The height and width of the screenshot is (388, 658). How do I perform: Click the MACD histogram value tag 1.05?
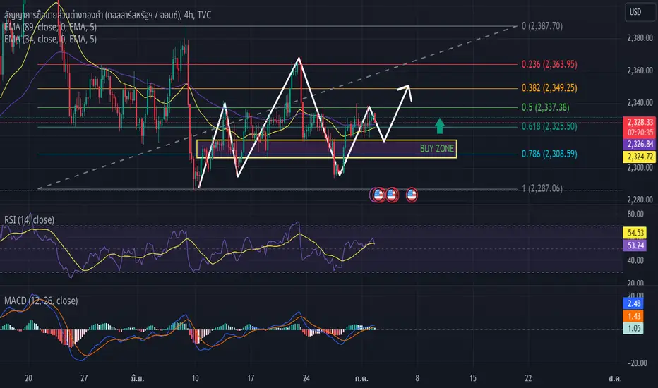(634, 328)
